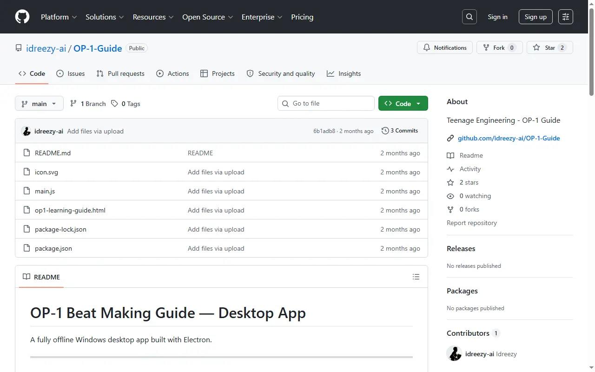Open the GitHub homepage logo
The width and height of the screenshot is (595, 372).
22,17
